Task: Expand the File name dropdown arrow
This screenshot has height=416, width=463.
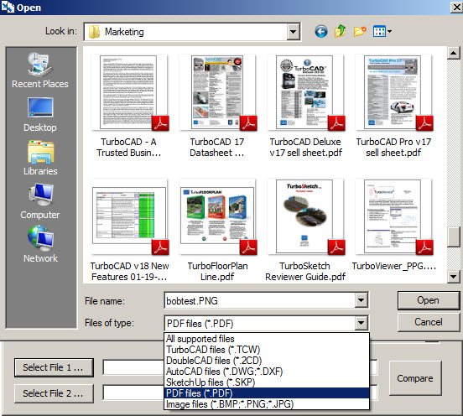Action: (x=361, y=300)
